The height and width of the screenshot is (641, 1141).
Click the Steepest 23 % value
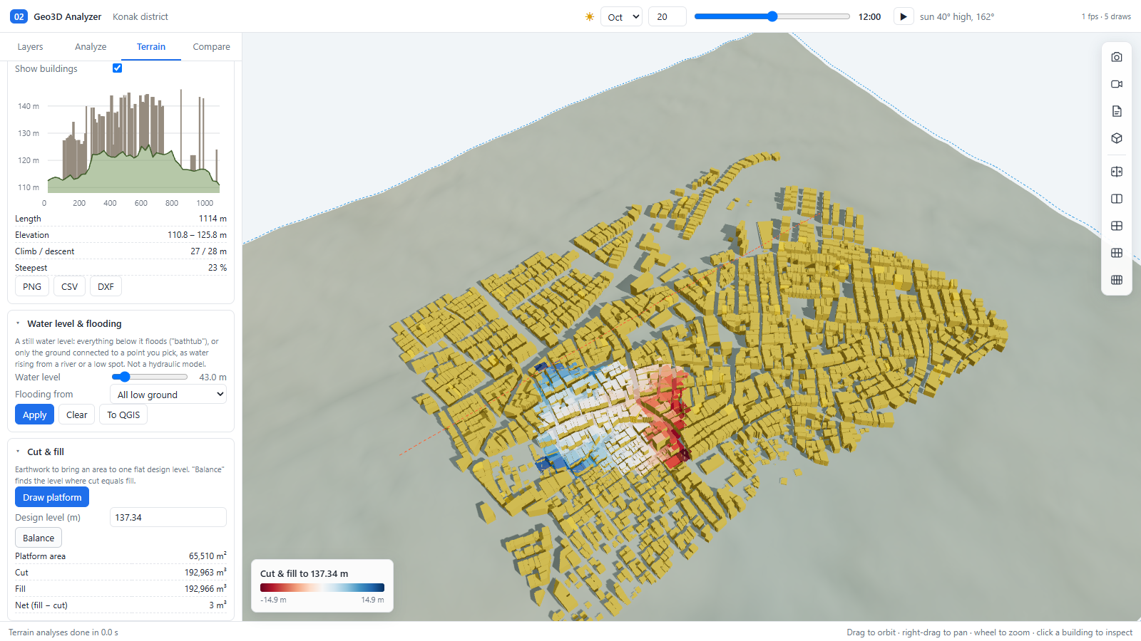pyautogui.click(x=218, y=268)
